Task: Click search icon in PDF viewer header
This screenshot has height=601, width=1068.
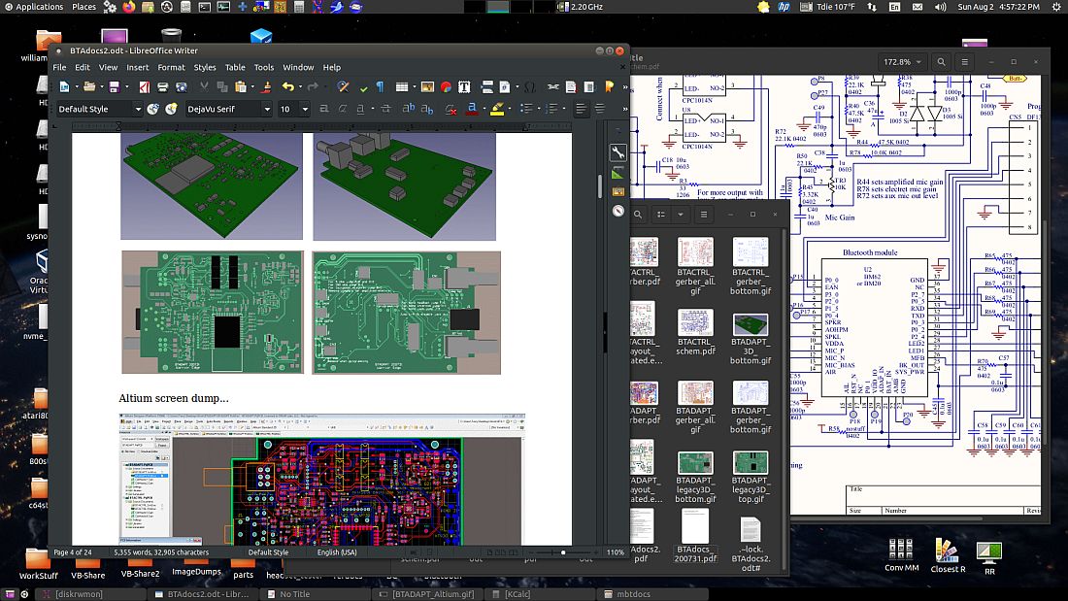Action: pos(942,62)
